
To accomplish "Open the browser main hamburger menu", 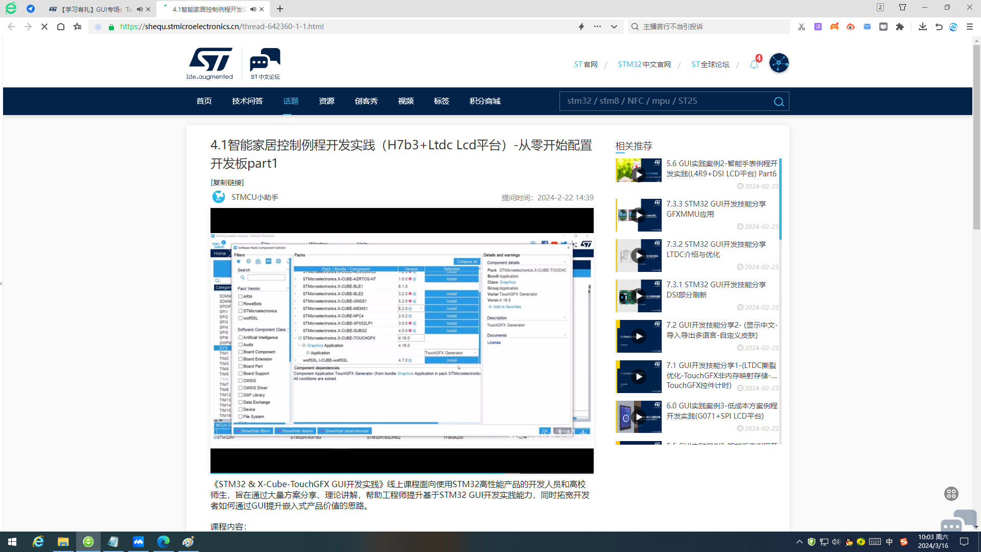I will point(970,27).
